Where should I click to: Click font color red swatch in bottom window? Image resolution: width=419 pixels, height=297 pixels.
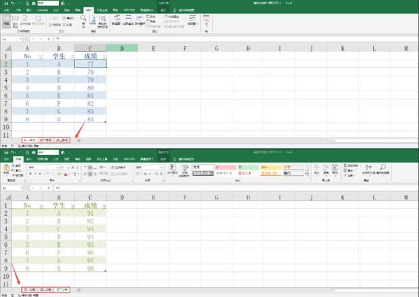pos(66,174)
